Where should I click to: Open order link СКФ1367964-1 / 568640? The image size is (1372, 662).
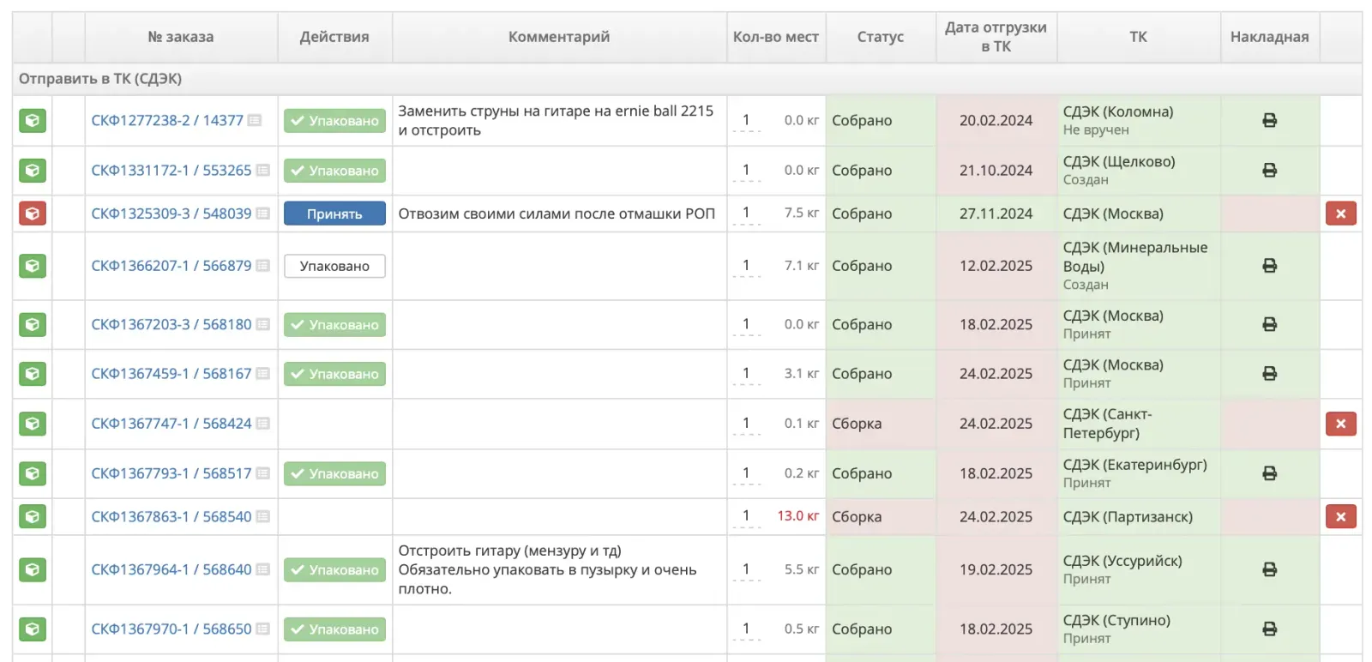coord(171,569)
